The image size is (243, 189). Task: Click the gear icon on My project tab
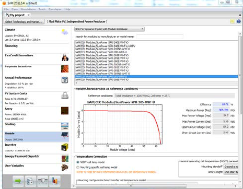[7, 15]
